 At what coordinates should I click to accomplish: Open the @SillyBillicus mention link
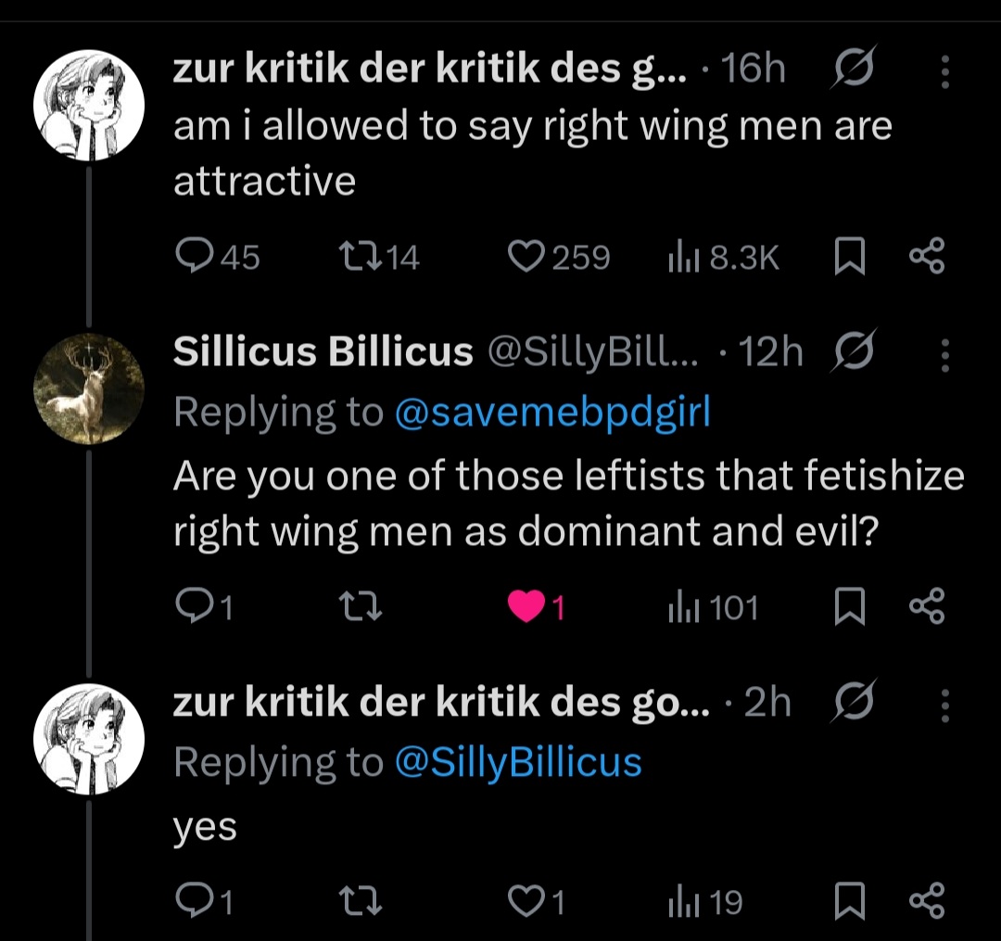(517, 762)
